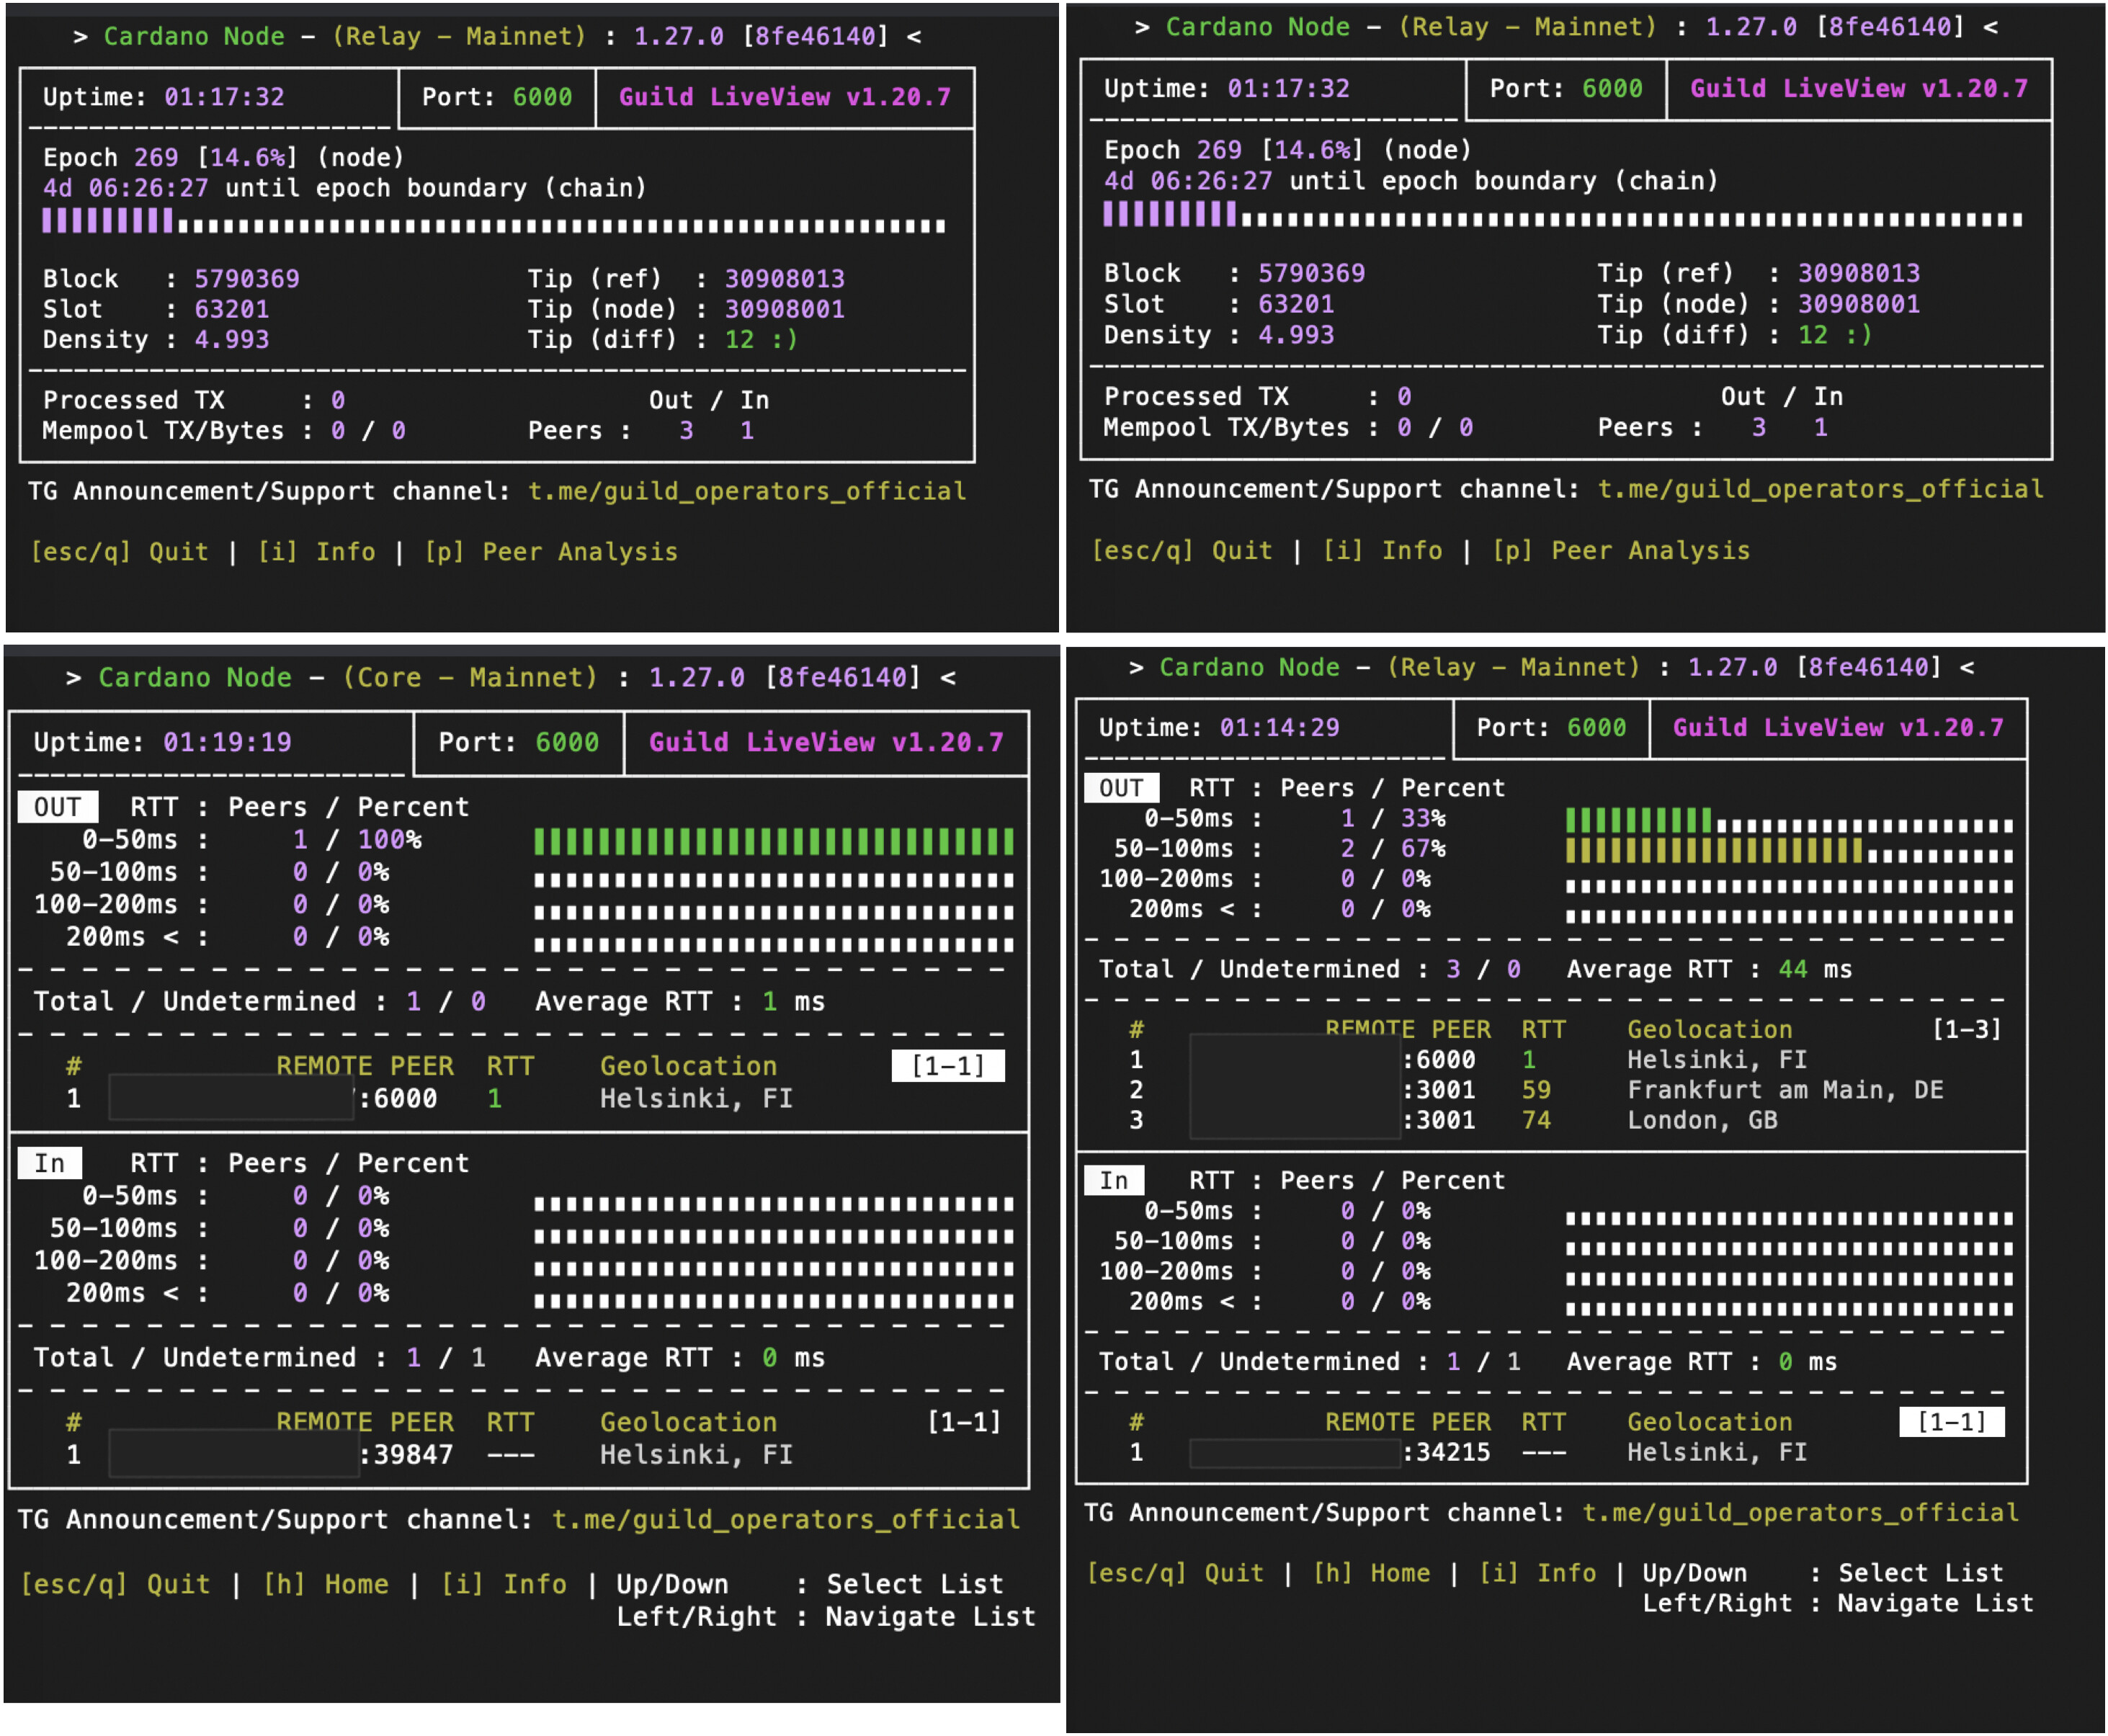Click the [1-3] pager in bottom-right OUT list
The image size is (2108, 1736).
(1966, 1029)
